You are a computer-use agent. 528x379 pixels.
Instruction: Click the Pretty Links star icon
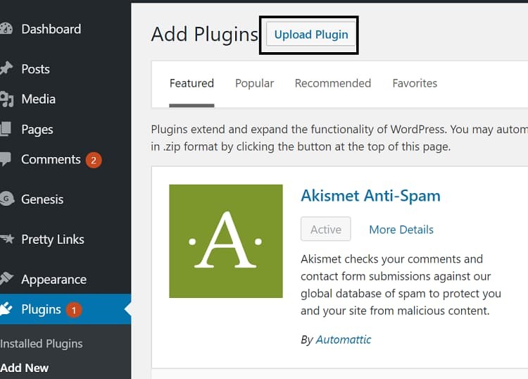pos(7,239)
